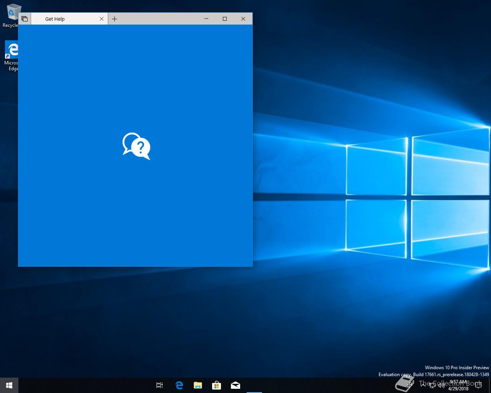
Task: Minimize the Get Help window
Action: [206, 19]
